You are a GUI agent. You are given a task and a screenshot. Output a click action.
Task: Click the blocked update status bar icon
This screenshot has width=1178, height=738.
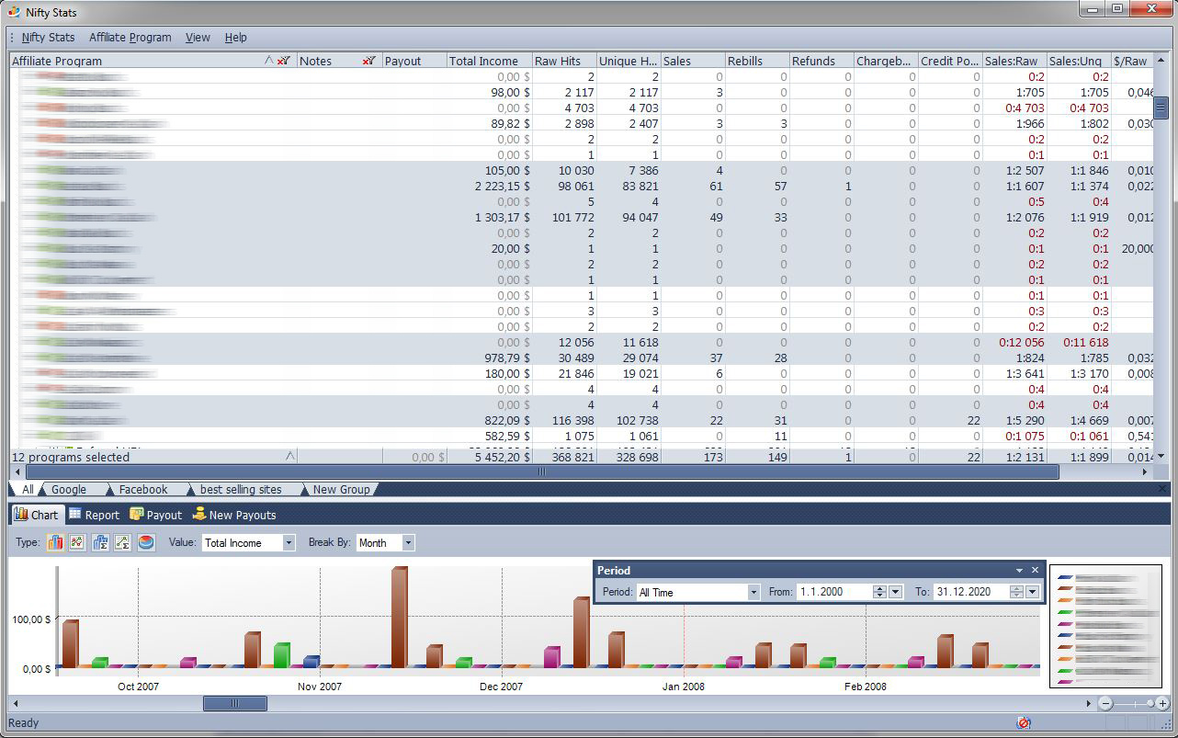click(x=1024, y=722)
